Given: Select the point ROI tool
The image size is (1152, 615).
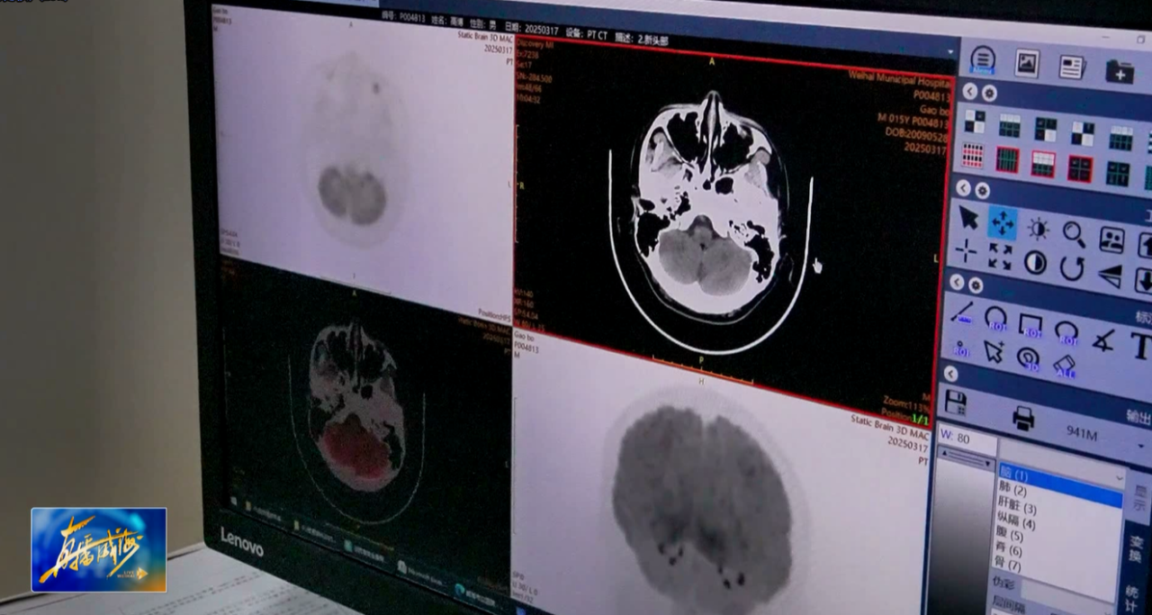Looking at the screenshot, I should [961, 348].
